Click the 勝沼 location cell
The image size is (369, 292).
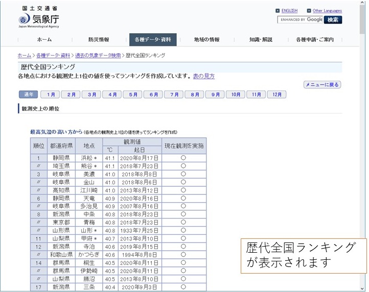89,279
